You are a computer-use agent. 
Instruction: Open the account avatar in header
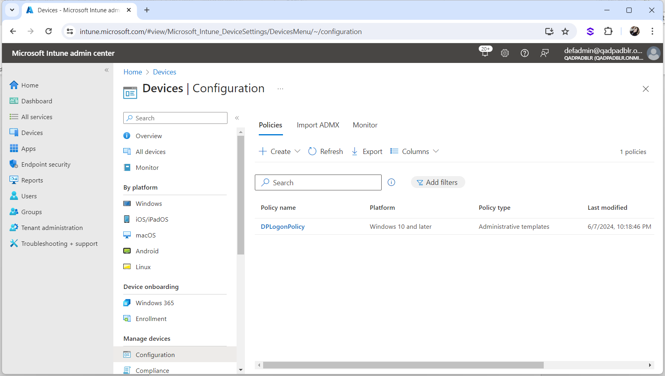coord(654,53)
